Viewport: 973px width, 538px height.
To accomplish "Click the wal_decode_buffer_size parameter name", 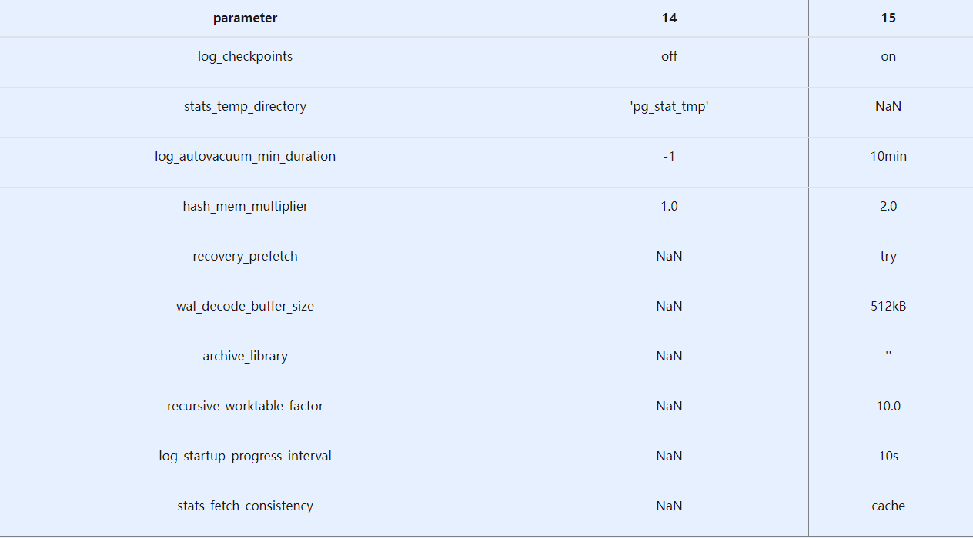I will point(245,306).
